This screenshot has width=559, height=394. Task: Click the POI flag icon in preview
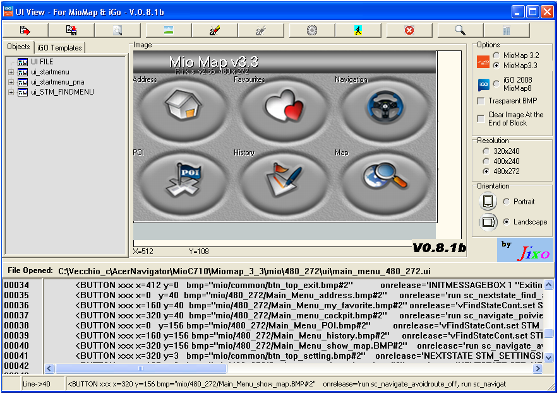point(184,179)
